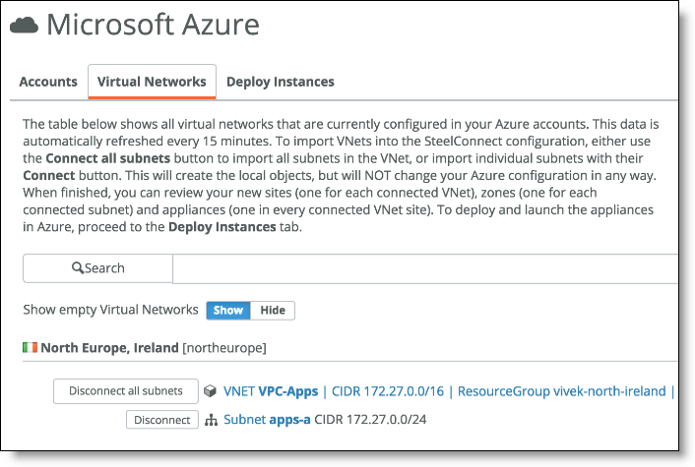695x467 pixels.
Task: Click the Search button
Action: pos(98,268)
